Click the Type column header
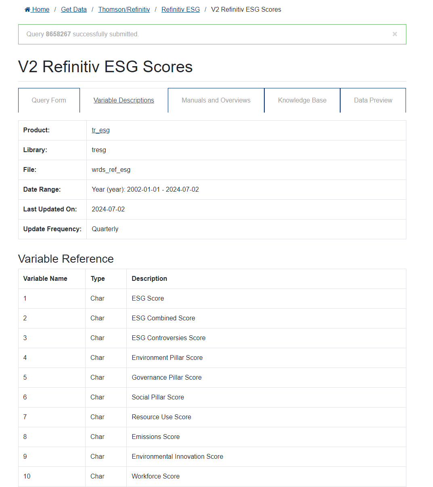Screen dimensions: 433x487 pyautogui.click(x=98, y=279)
